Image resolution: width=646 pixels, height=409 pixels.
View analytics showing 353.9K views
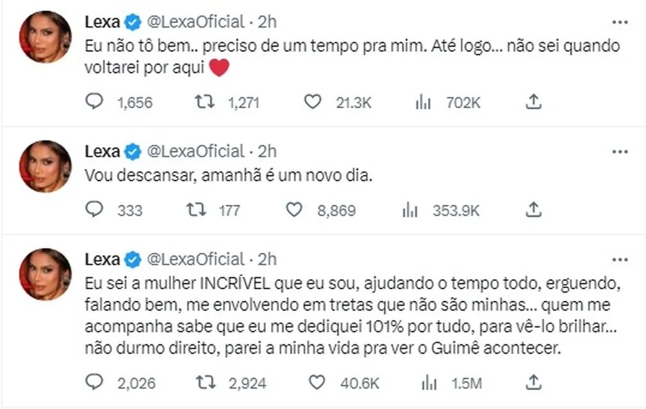(x=410, y=209)
